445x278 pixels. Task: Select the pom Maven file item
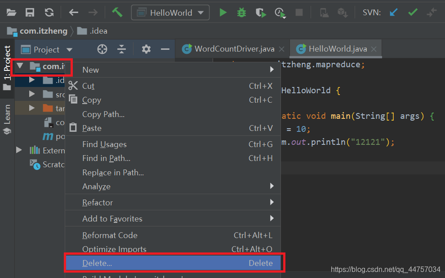[54, 136]
